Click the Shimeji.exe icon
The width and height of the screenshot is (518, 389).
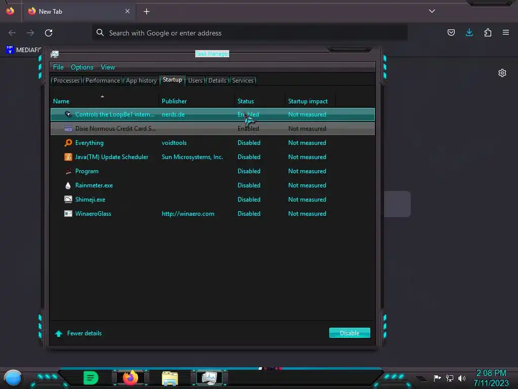pos(68,199)
